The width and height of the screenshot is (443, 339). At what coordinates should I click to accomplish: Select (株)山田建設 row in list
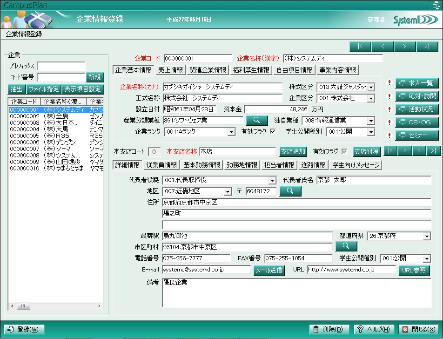pyautogui.click(x=56, y=162)
